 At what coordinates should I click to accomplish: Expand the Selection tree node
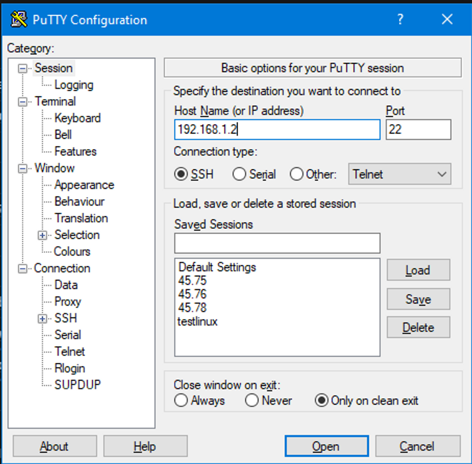(42, 235)
